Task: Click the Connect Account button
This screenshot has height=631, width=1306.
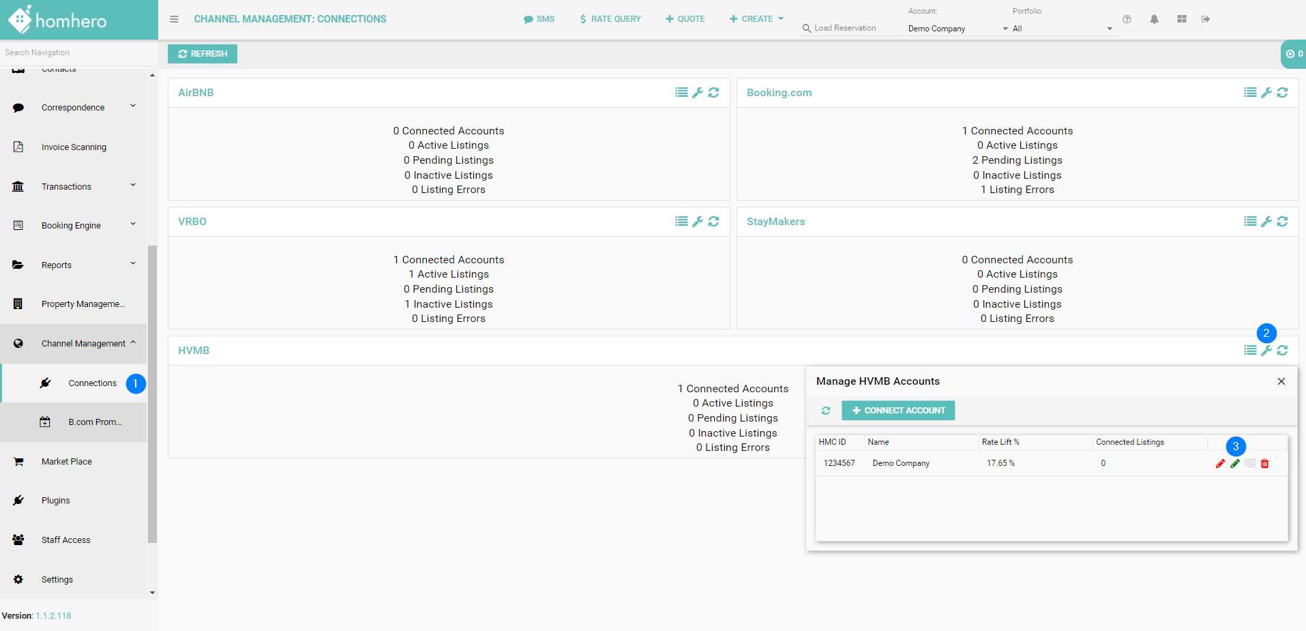Action: tap(898, 411)
